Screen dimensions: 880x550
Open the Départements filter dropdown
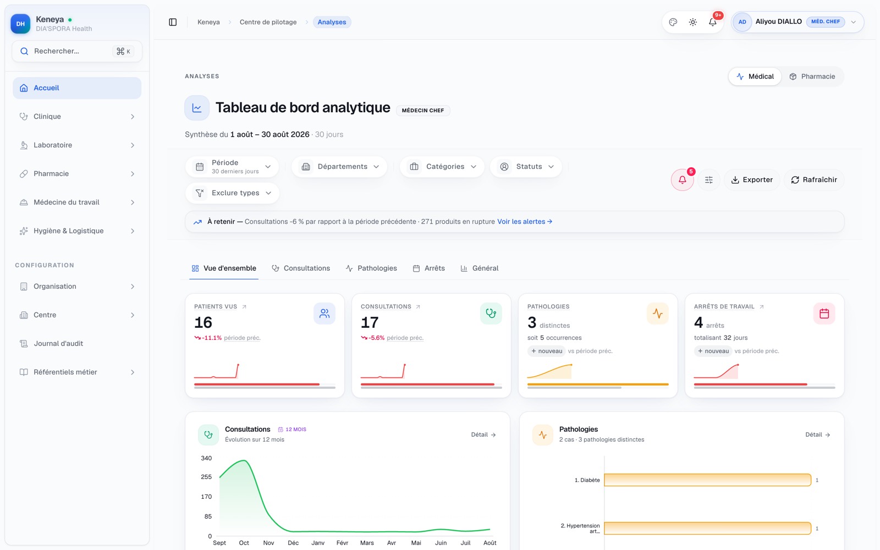[339, 167]
